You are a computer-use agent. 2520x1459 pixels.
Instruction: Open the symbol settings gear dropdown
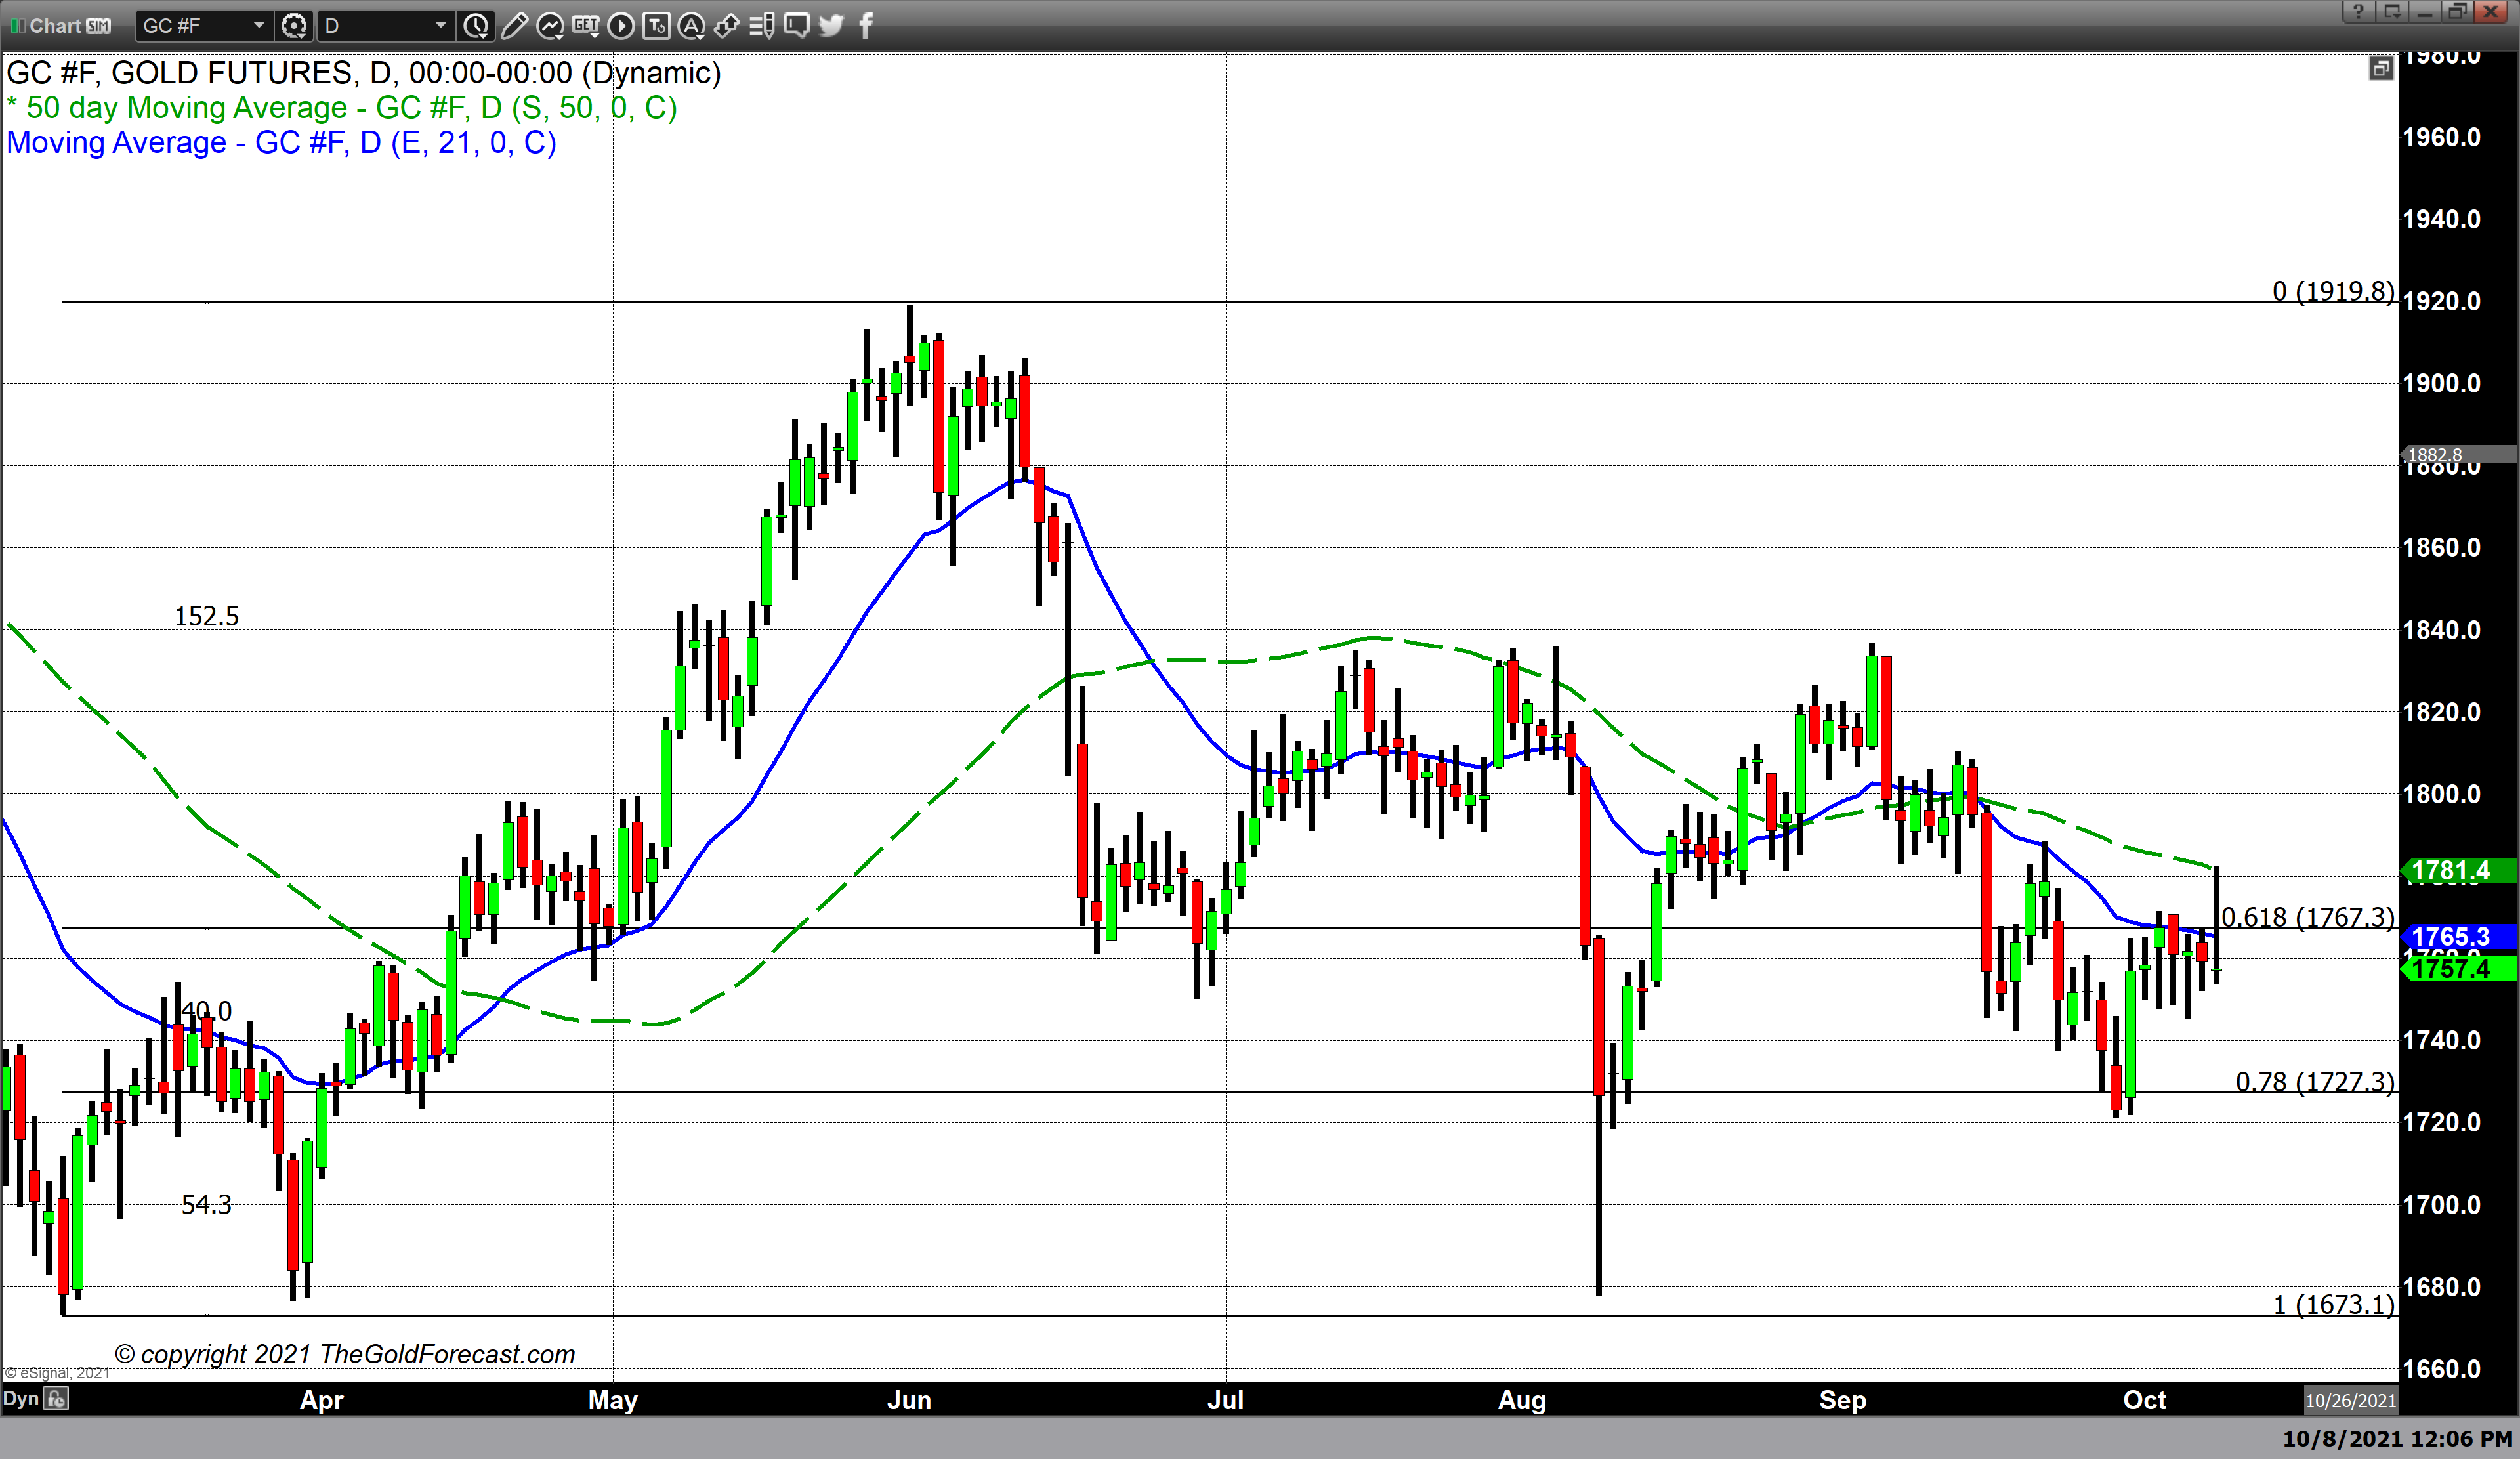pos(293,25)
